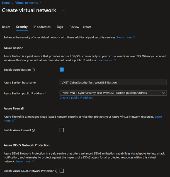Click external link icon after DDoS Learn more
This screenshot has height=177, width=170.
point(33,161)
